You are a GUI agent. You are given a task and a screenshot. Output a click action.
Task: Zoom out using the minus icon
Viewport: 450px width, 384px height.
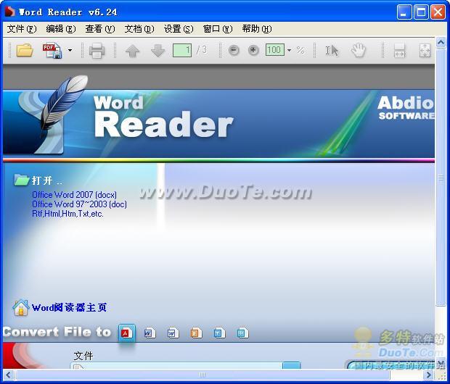[234, 51]
